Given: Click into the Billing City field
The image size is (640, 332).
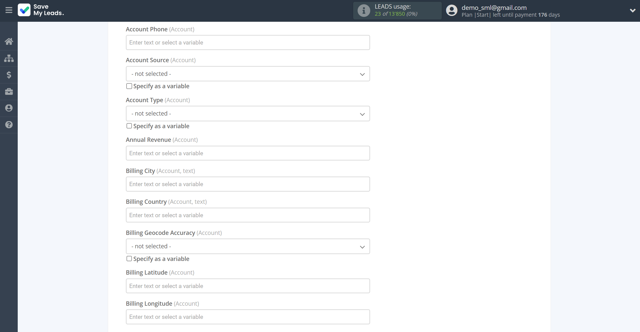Looking at the screenshot, I should click(248, 184).
